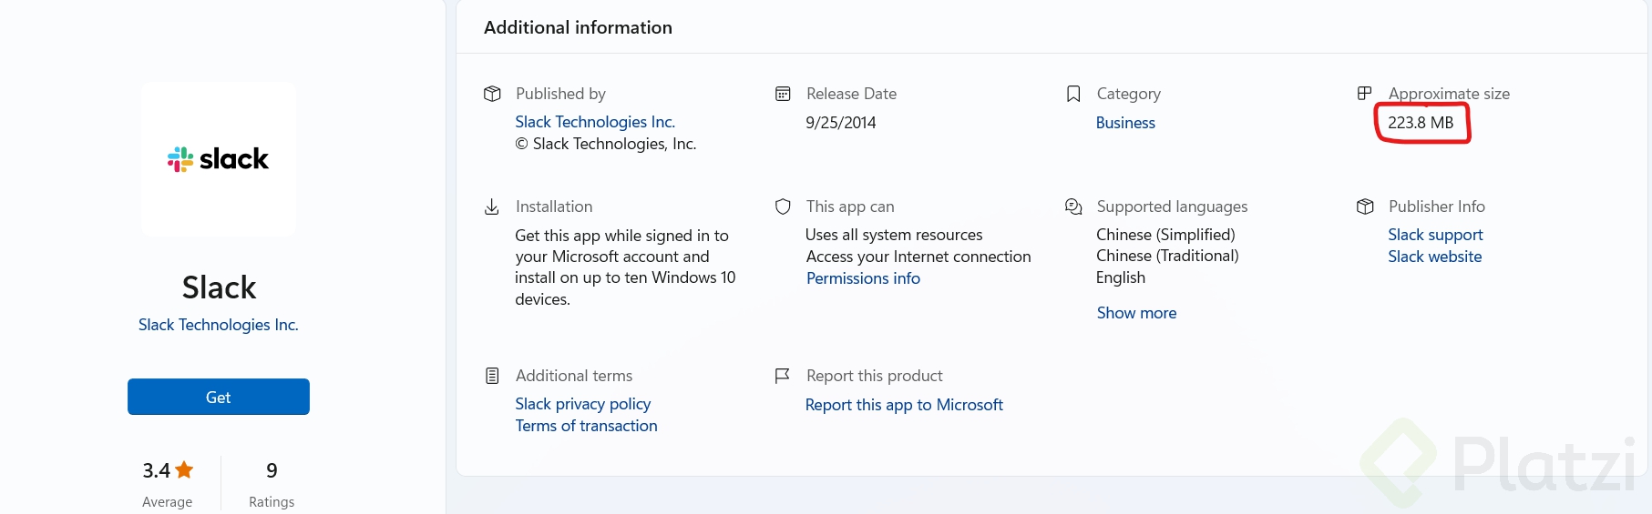This screenshot has width=1652, height=514.
Task: Click the Installation download arrow icon
Action: tap(491, 207)
